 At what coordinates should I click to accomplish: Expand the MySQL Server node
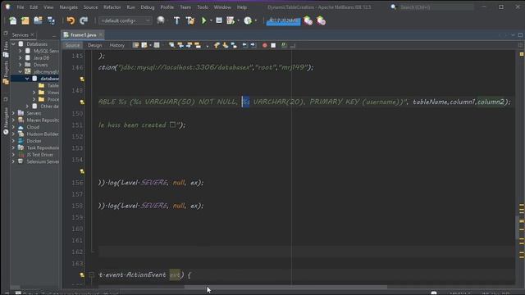[20, 51]
